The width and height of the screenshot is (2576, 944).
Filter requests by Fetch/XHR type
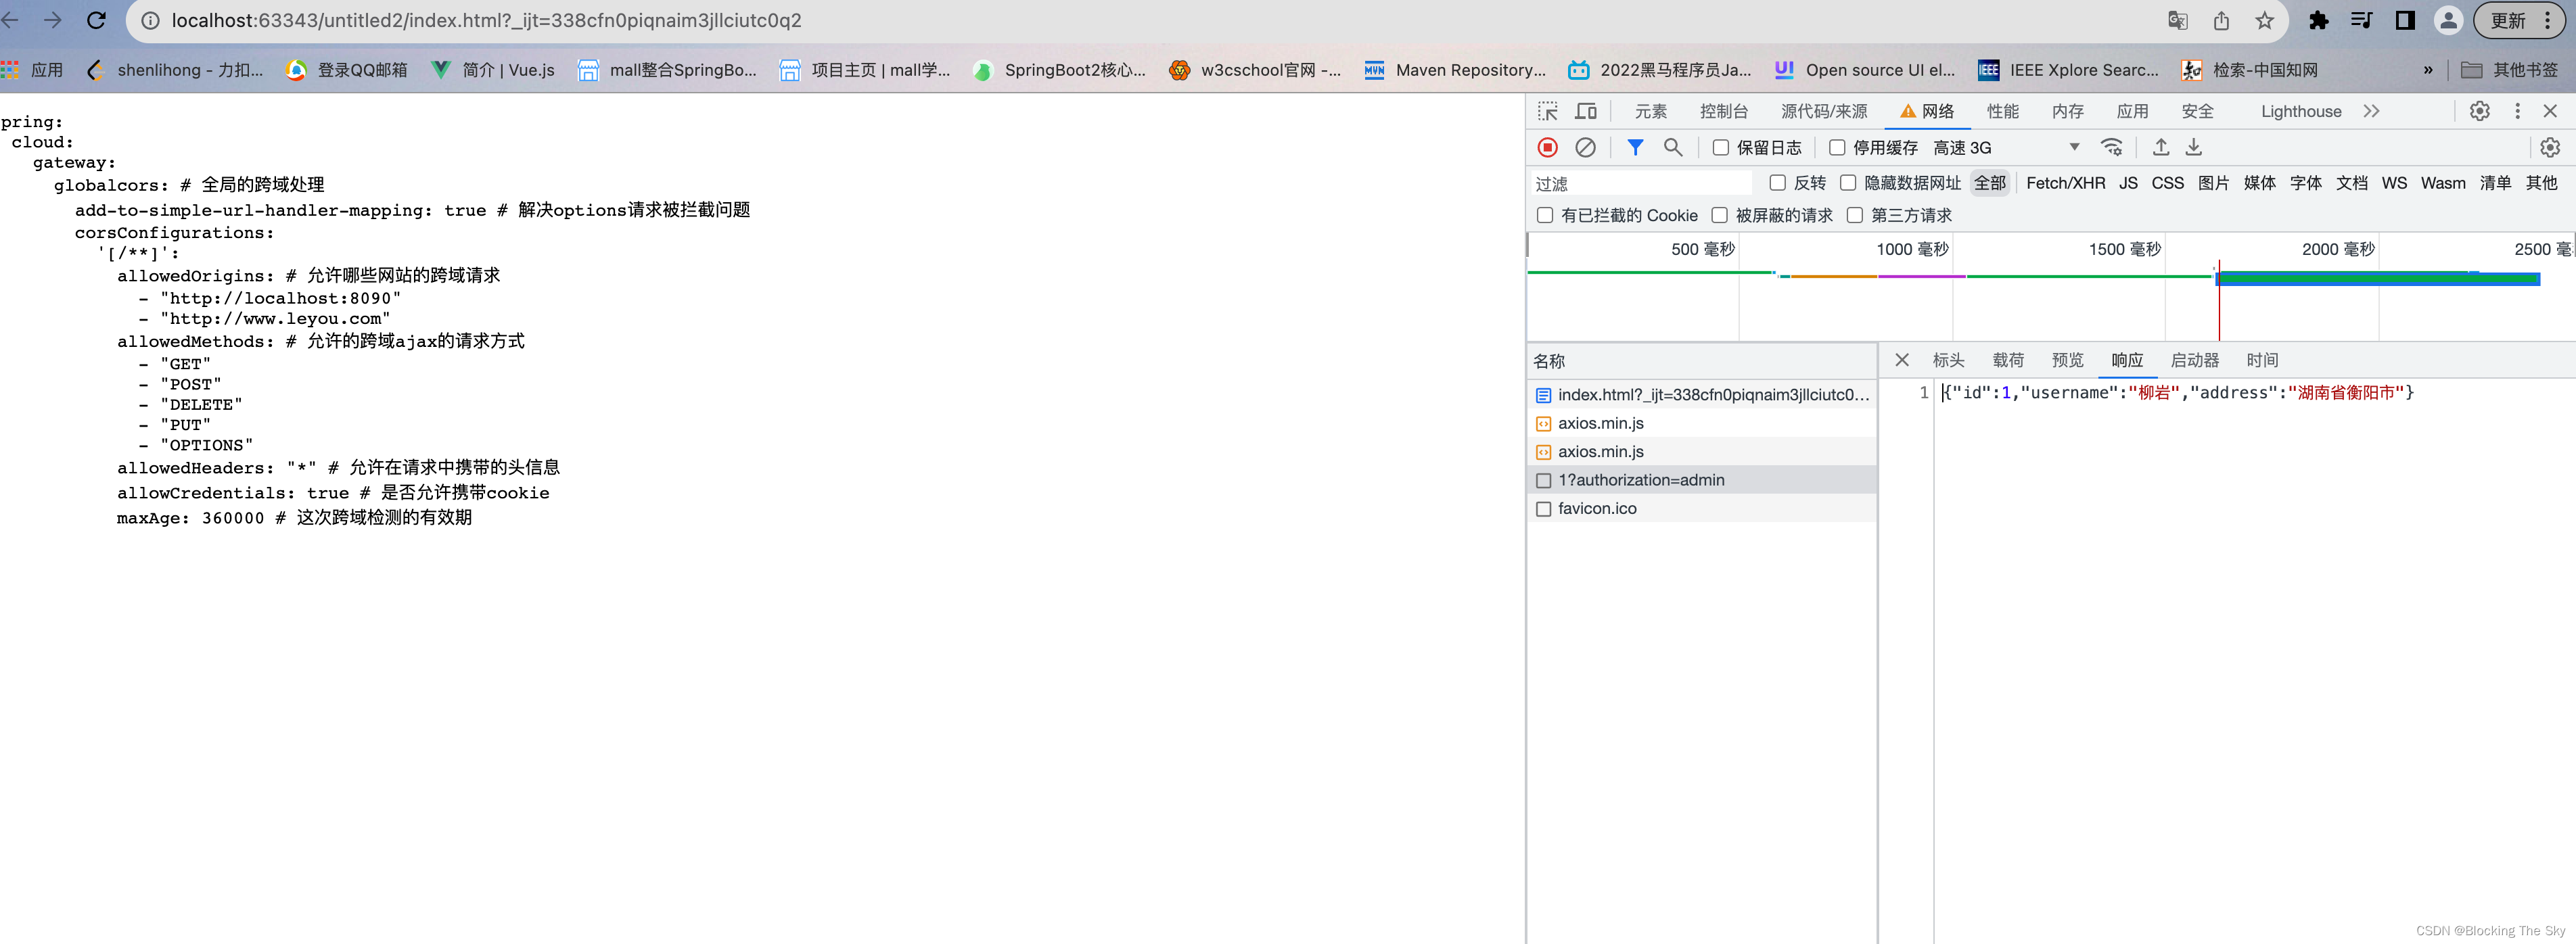2065,183
